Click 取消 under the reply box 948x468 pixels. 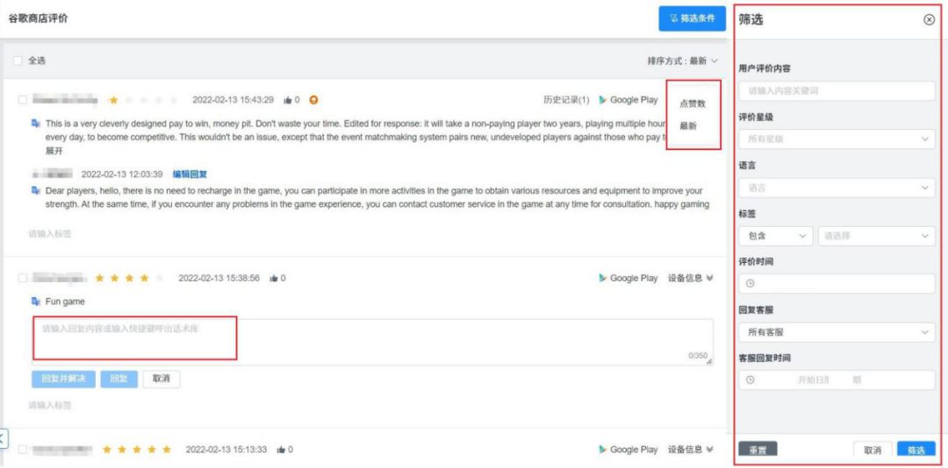point(162,379)
